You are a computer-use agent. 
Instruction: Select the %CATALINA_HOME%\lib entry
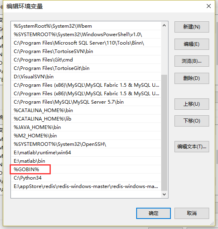click(86, 119)
